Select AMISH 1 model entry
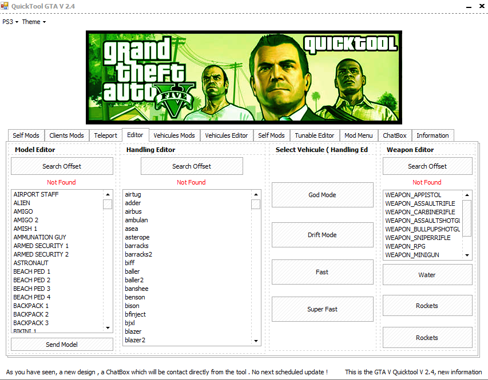488x380 pixels. 57,229
